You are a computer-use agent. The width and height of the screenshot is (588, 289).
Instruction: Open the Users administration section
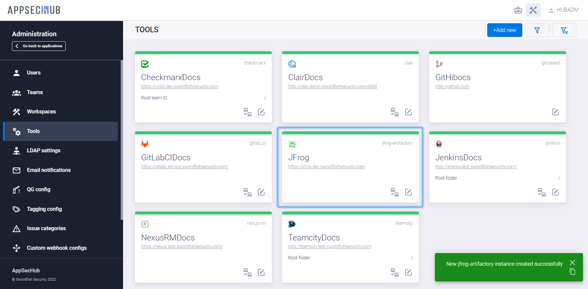click(34, 73)
